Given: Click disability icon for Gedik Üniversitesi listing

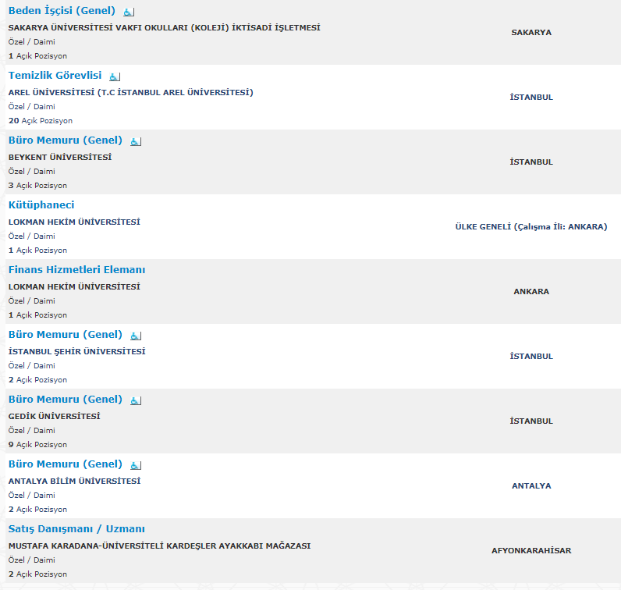Looking at the screenshot, I should [136, 401].
